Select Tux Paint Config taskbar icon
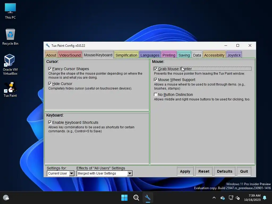The image size is (272, 204). point(148,198)
